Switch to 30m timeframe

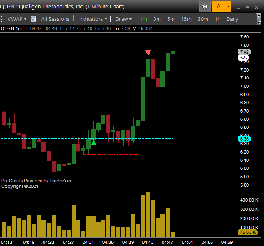[203, 19]
